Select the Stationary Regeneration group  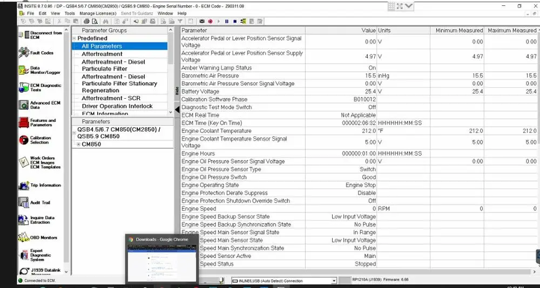click(119, 84)
